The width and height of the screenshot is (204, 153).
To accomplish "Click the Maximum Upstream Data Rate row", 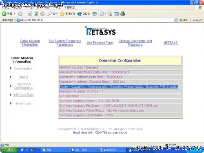I will click(120, 77).
